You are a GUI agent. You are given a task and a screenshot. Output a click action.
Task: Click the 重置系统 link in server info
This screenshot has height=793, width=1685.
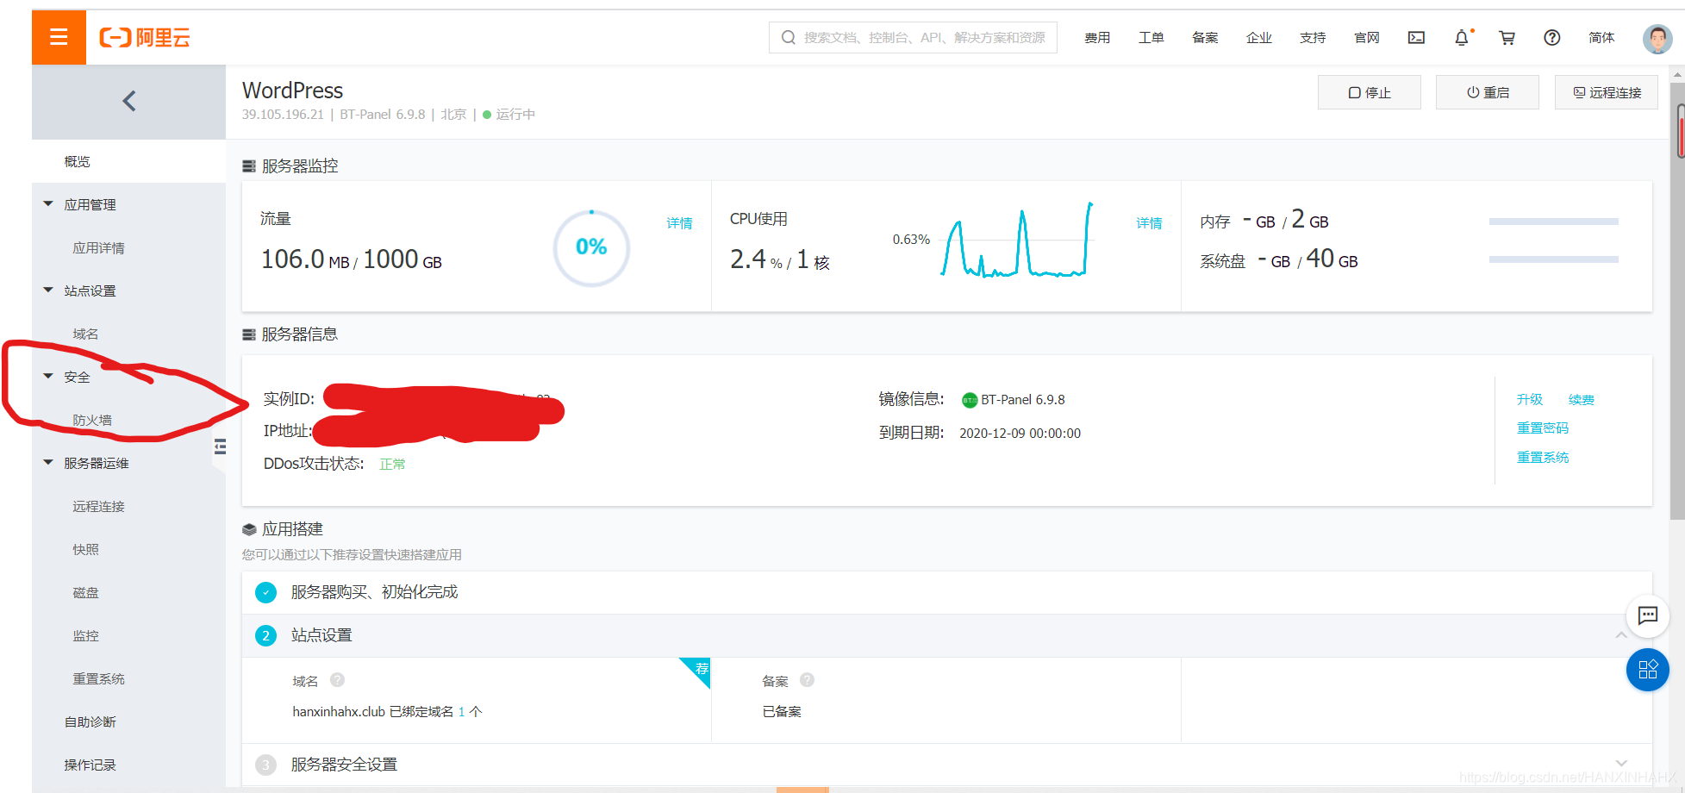pos(1543,457)
